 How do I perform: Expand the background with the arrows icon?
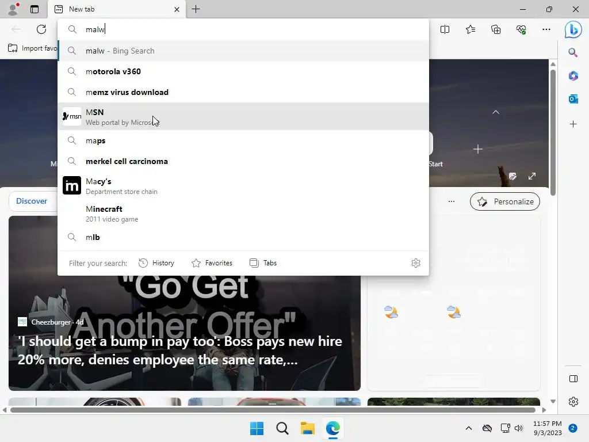(x=532, y=176)
